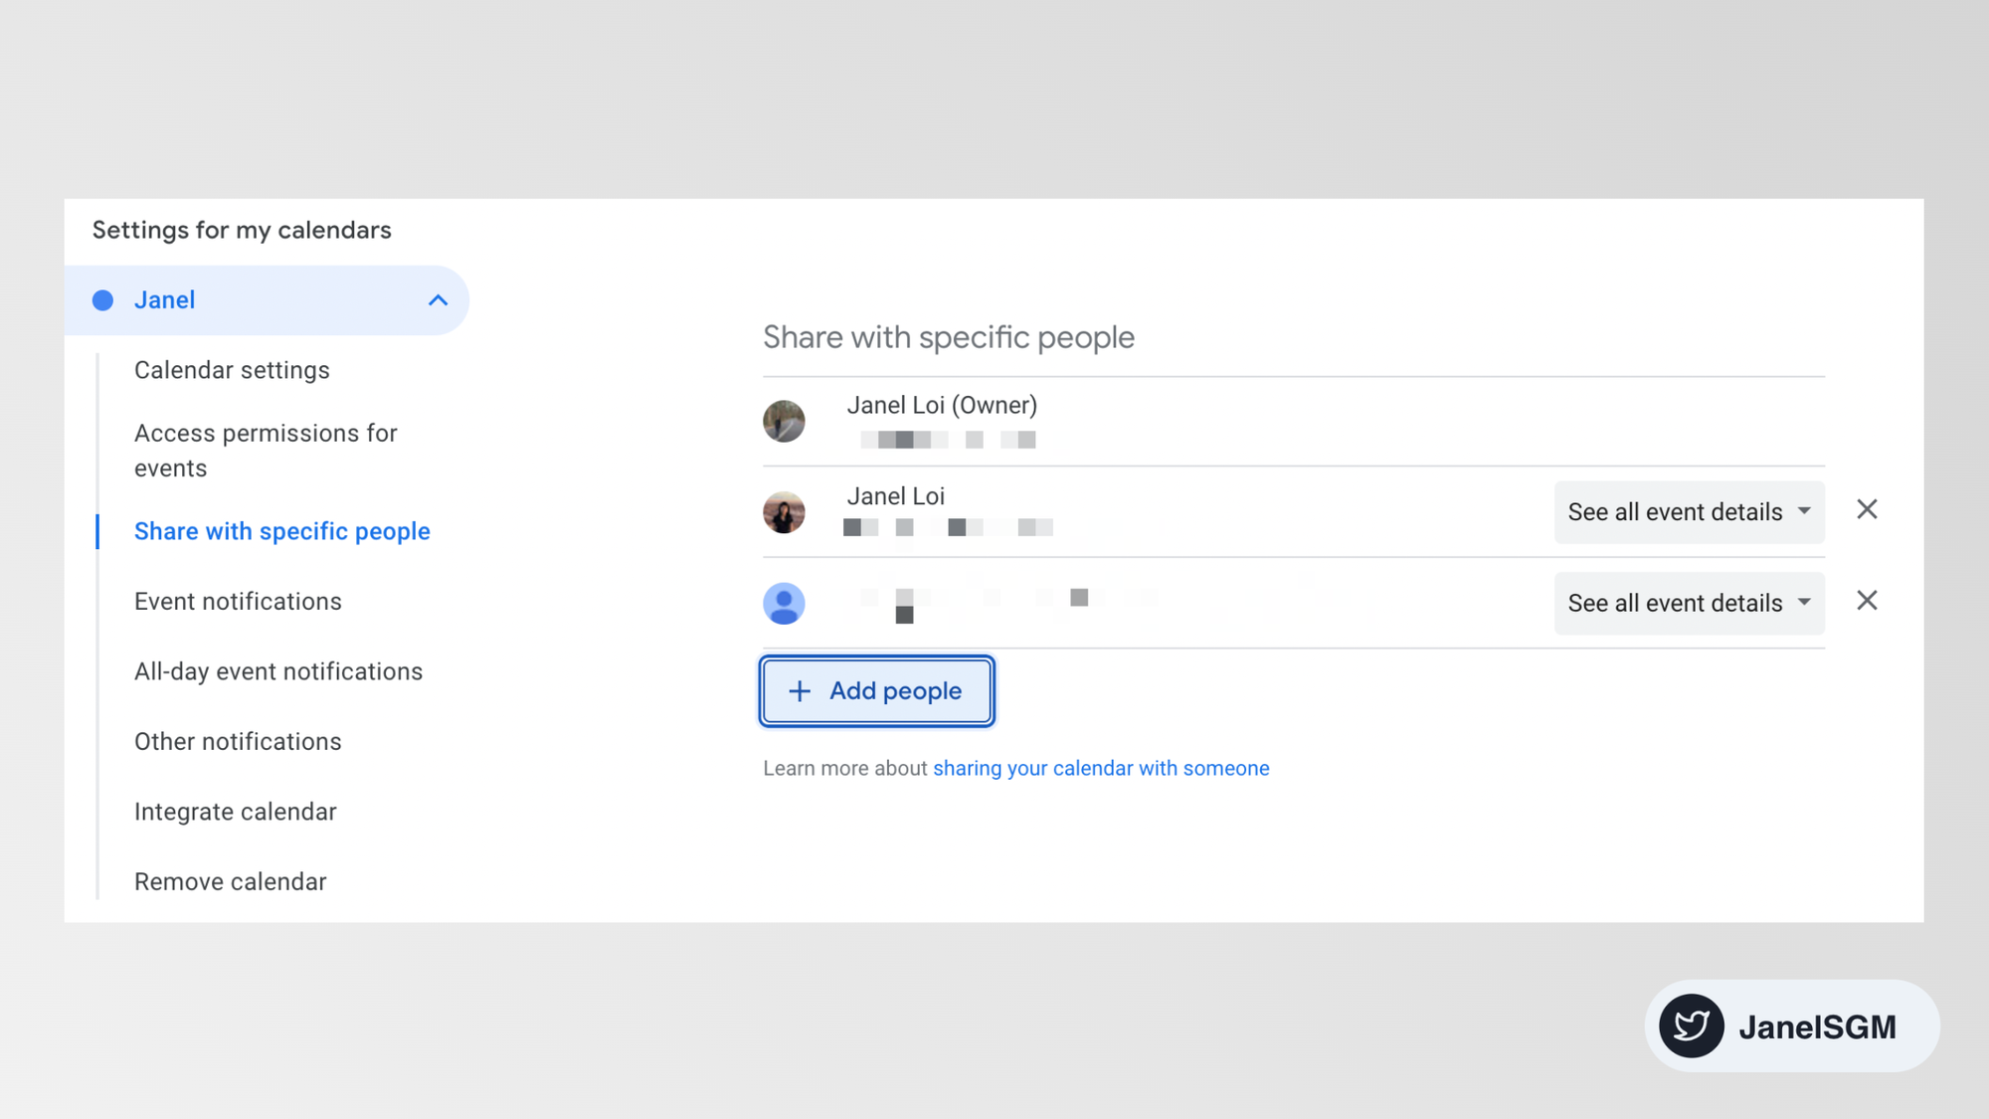The width and height of the screenshot is (1989, 1119).
Task: Select Remove calendar option
Action: pos(230,880)
